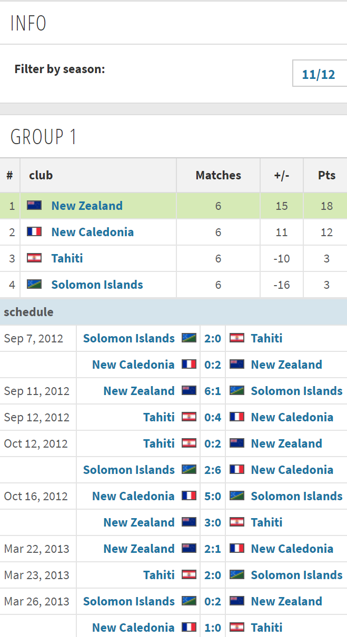Open New Caledonia club link in standings
The height and width of the screenshot is (637, 347).
pyautogui.click(x=93, y=232)
